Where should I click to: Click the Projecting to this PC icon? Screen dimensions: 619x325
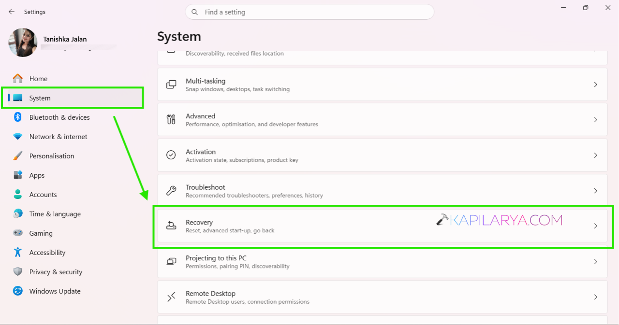pos(171,261)
